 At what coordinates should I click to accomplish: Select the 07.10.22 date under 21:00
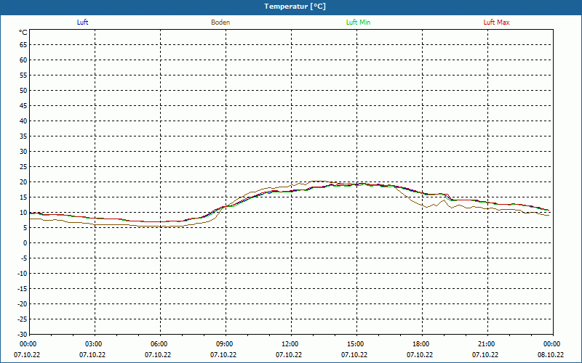click(485, 354)
